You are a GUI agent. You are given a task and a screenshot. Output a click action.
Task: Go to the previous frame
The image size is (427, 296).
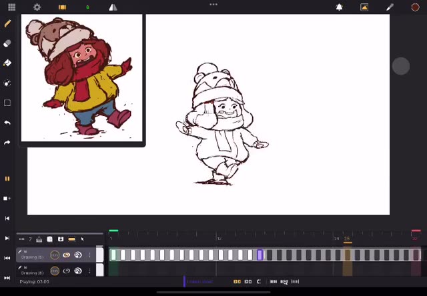[x=7, y=218]
